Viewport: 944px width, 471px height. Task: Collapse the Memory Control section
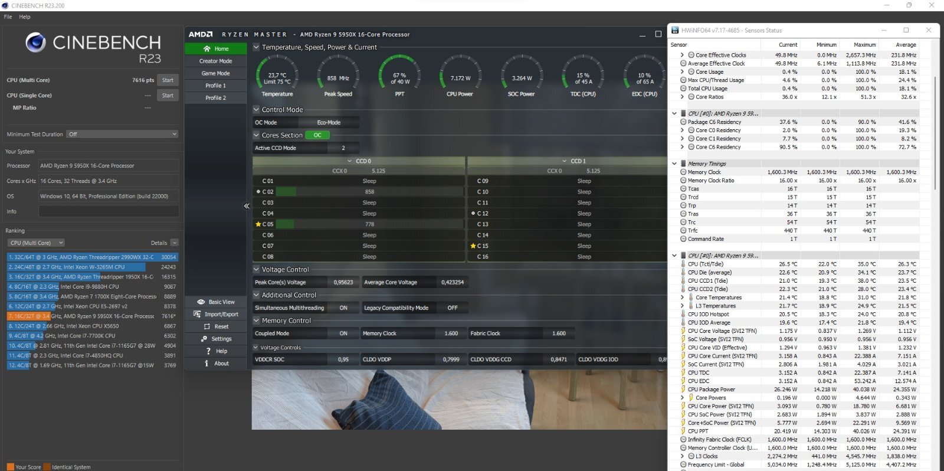[x=257, y=320]
